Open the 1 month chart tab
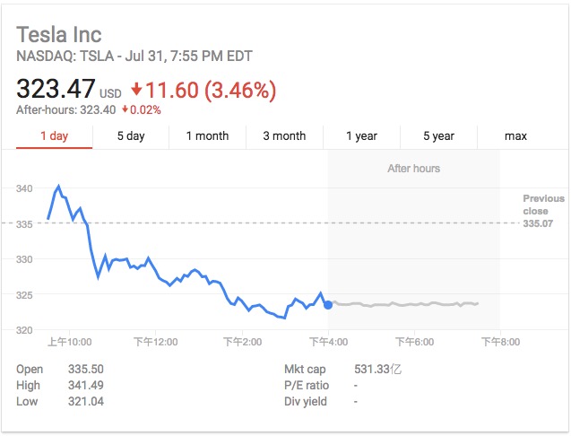571x436 pixels. [207, 136]
